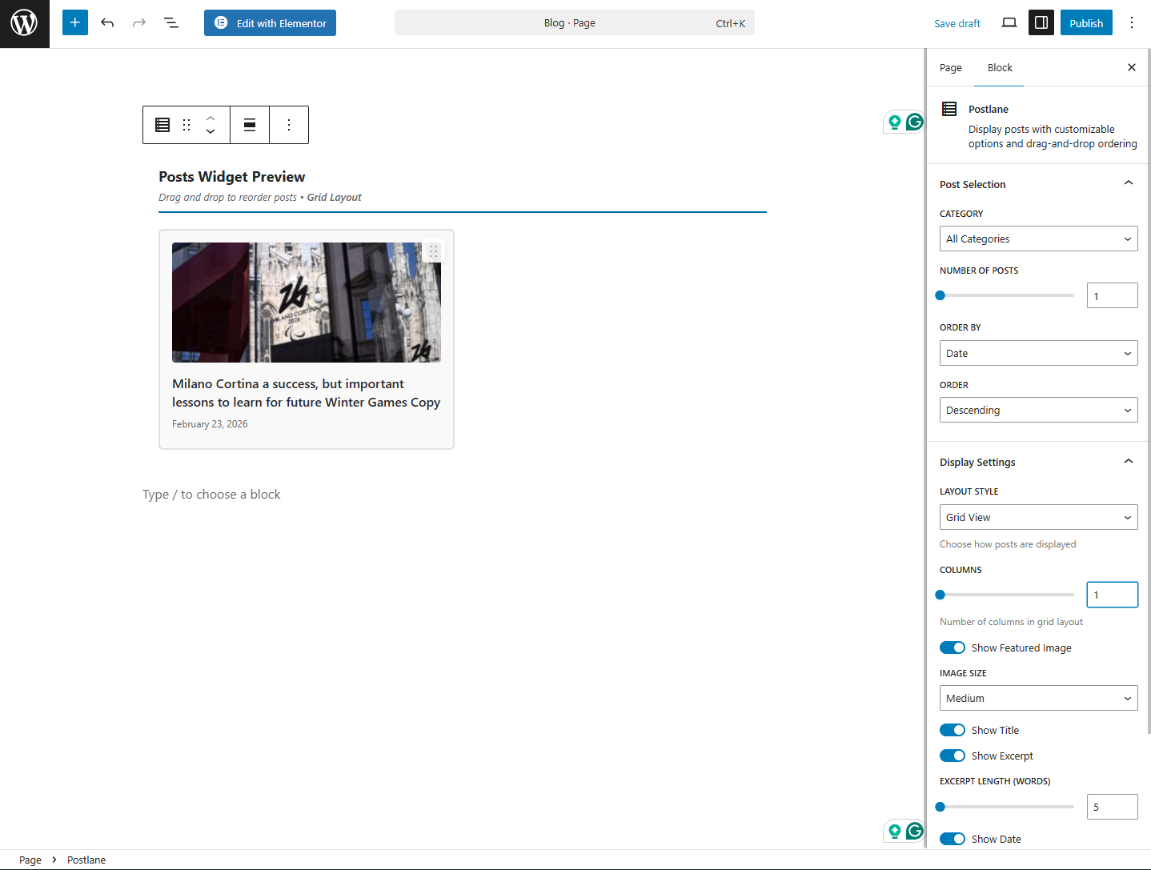The height and width of the screenshot is (870, 1151).
Task: Expand the Order By dropdown set to Date
Action: coord(1038,353)
